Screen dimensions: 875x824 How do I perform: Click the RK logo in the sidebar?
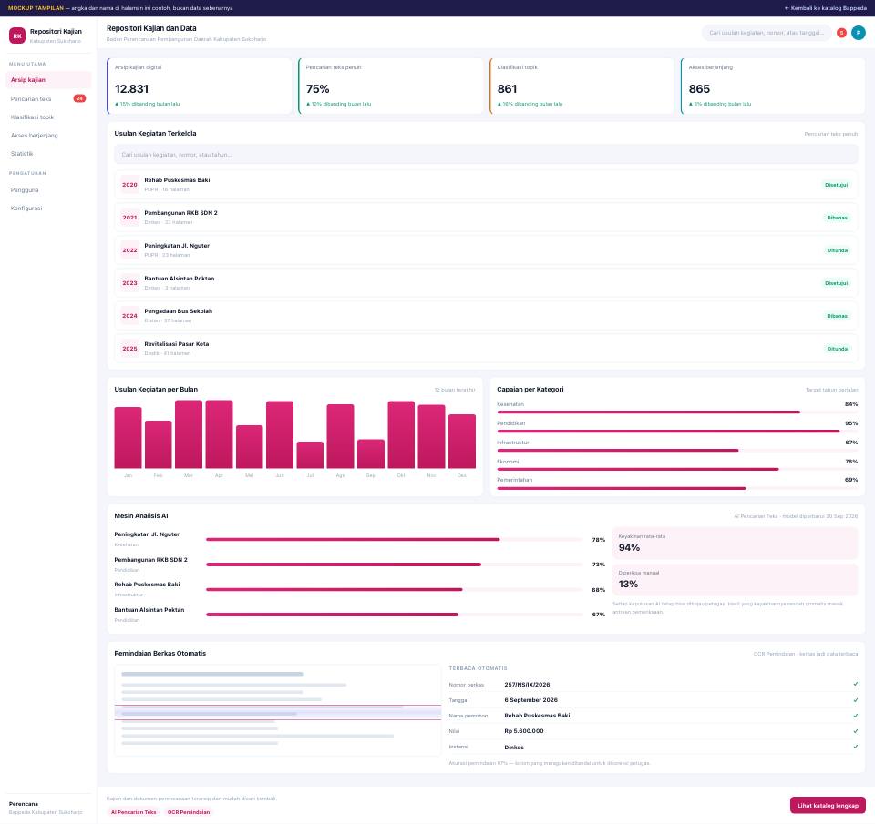[17, 36]
